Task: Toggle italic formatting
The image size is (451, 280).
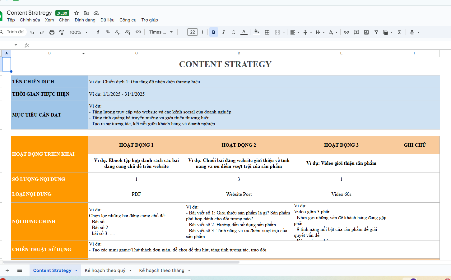Action: click(x=223, y=32)
